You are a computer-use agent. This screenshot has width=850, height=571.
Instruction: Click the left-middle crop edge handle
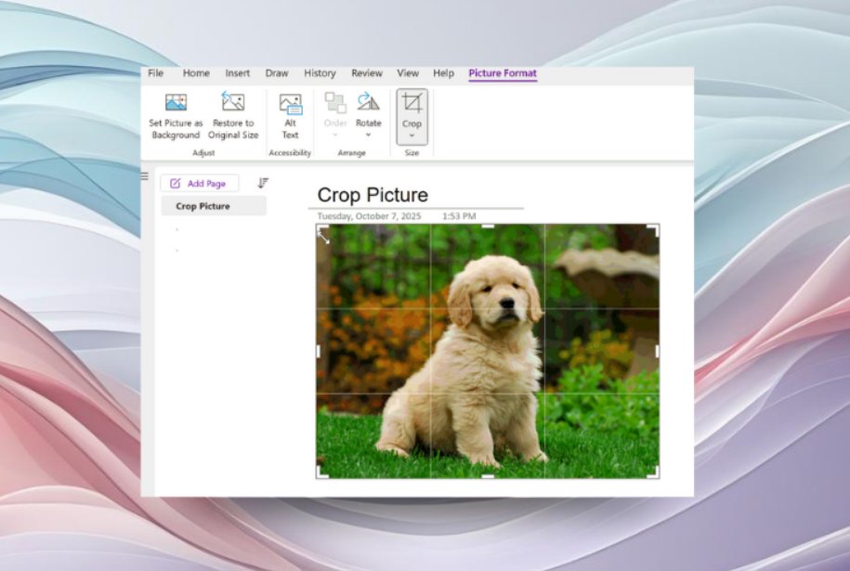click(319, 352)
